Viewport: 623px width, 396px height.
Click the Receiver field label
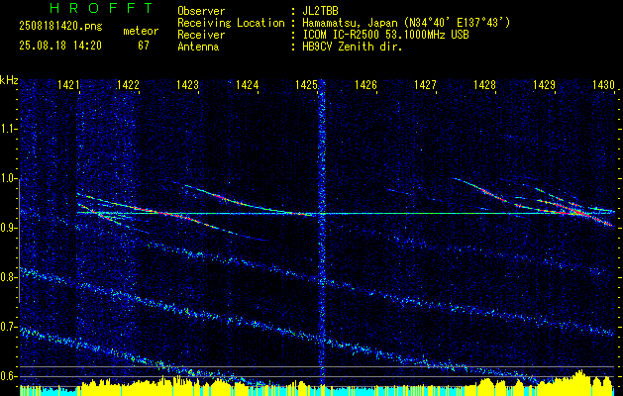pyautogui.click(x=201, y=35)
